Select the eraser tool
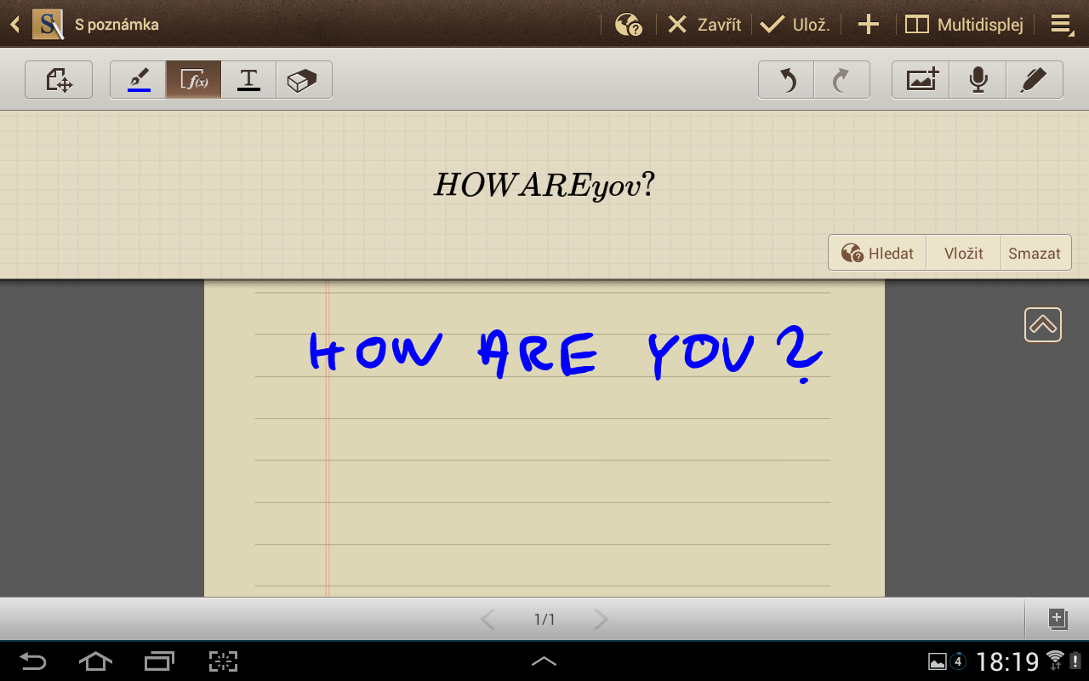1089x681 pixels. click(303, 80)
